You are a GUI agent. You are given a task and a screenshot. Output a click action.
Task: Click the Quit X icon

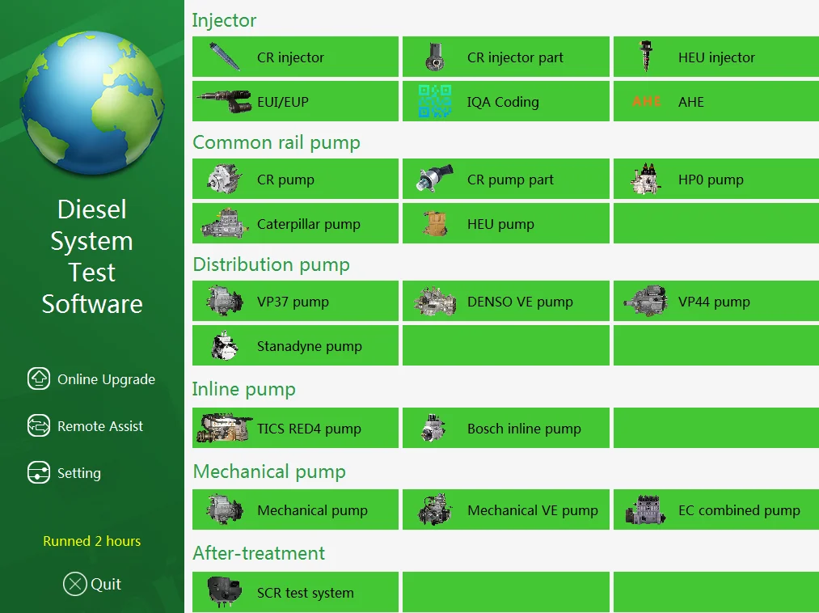(x=75, y=584)
